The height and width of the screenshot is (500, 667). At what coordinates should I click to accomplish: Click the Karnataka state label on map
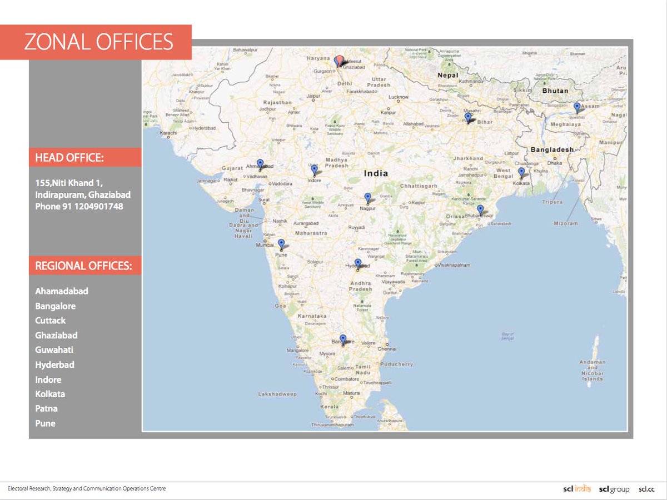click(312, 316)
